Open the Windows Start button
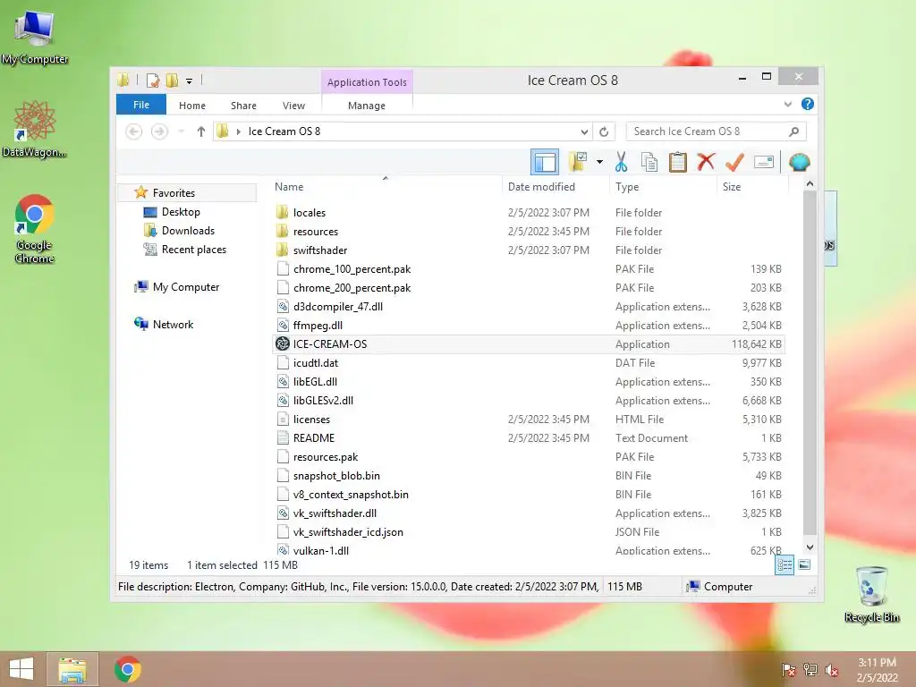This screenshot has width=916, height=687. pos(21,669)
